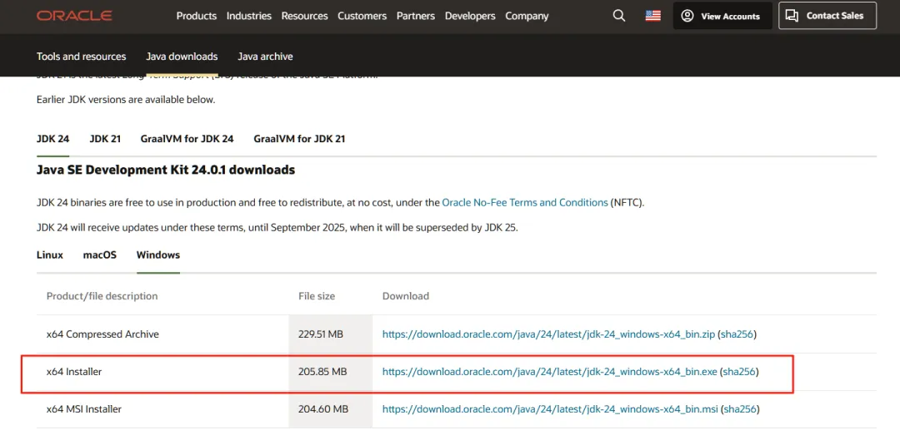This screenshot has height=445, width=900.
Task: Open the Customers menu
Action: (362, 16)
